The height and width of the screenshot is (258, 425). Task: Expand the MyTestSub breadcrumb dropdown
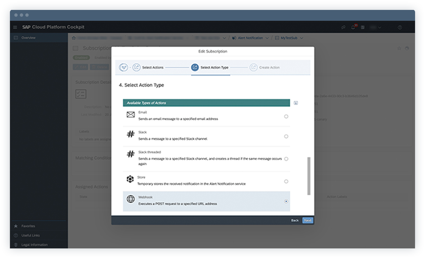pos(301,38)
